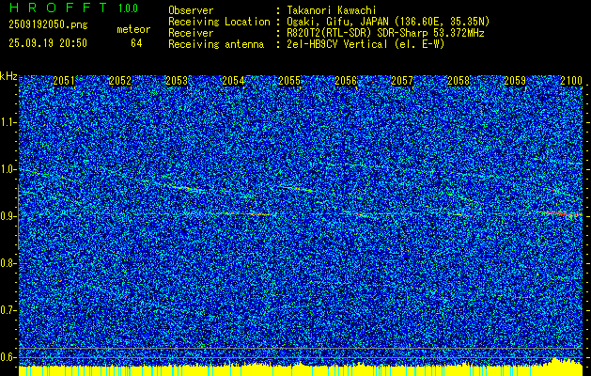Click the HROFFT title text

coord(58,8)
